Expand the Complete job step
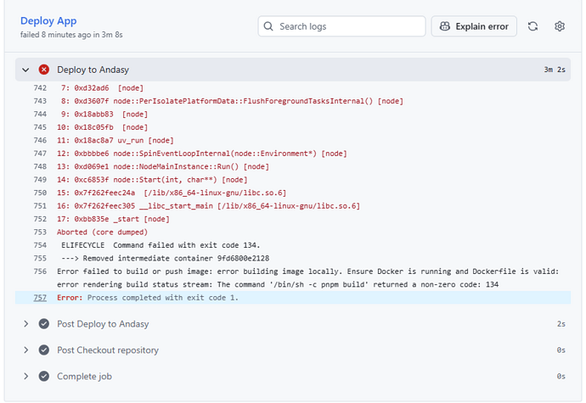Screen dimensions: 586x403 [26, 377]
